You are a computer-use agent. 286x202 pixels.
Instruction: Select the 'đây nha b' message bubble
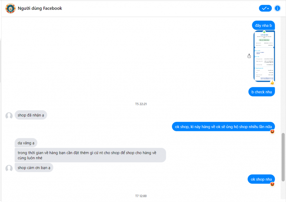point(263,25)
